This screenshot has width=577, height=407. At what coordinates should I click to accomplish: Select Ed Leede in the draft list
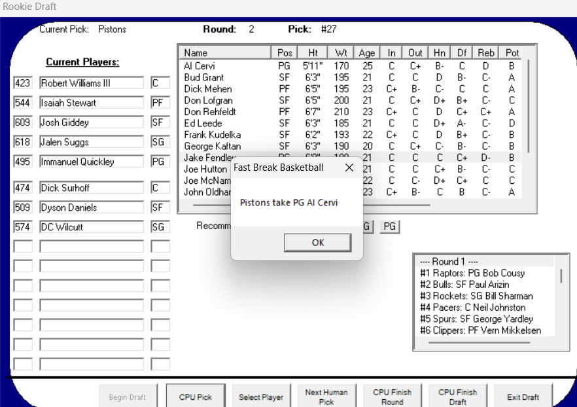(351, 123)
